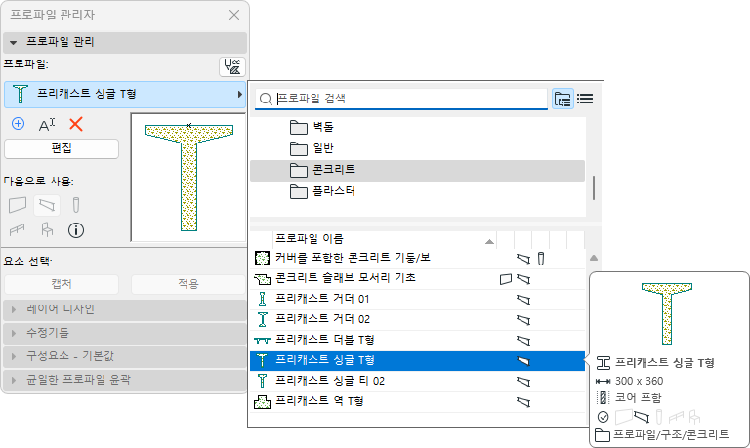Select the 벽돌 folder
The image size is (750, 448).
418,127
